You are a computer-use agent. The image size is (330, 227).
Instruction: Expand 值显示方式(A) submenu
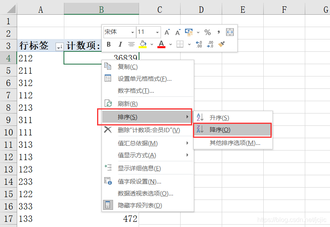click(x=147, y=155)
